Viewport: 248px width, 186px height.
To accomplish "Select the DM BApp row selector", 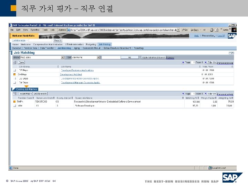I will point(14,83).
